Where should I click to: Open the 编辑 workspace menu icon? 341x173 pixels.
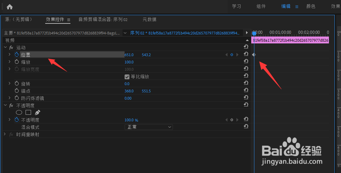296,7
